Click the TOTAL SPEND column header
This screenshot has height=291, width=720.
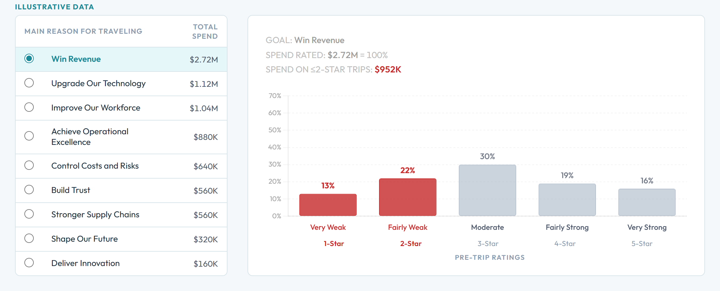[205, 31]
